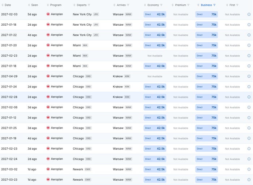Screen dimensions: 253x185
Task: Sort by Departs column header
Action: (80, 5)
